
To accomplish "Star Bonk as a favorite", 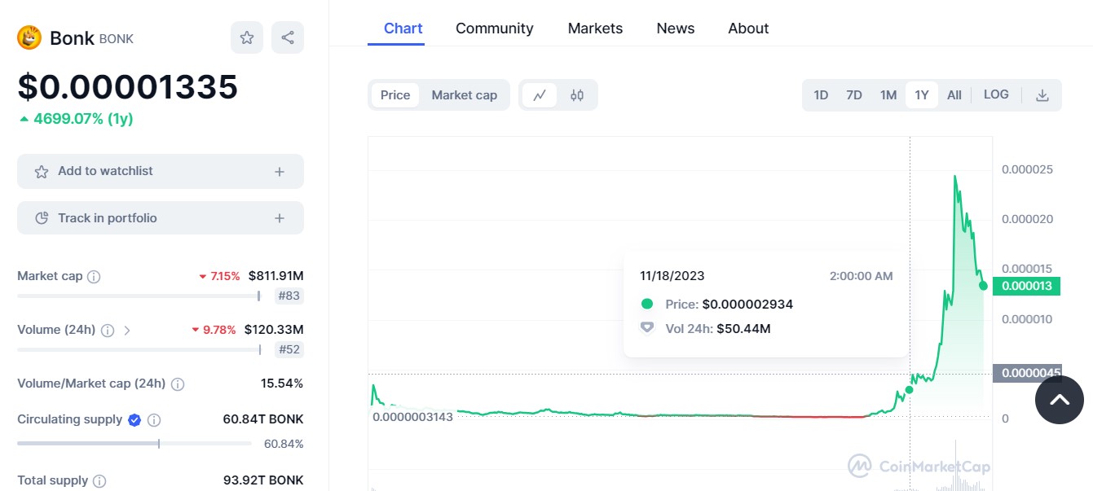I will 247,37.
